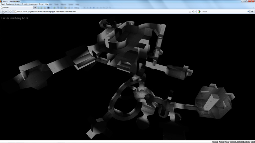
Task: Open the Google search engine dropdown
Action: pyautogui.click(x=199, y=12)
